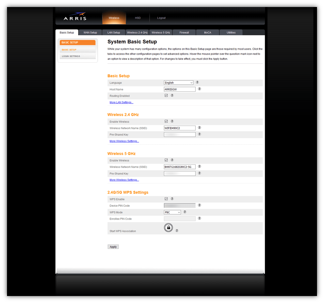Switch to the MoCA tab
Screen dimensions: 324x303
(x=208, y=33)
